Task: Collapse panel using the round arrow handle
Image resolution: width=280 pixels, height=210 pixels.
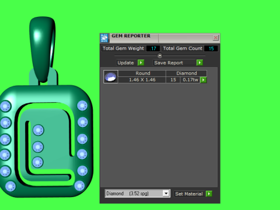Action: (x=160, y=56)
